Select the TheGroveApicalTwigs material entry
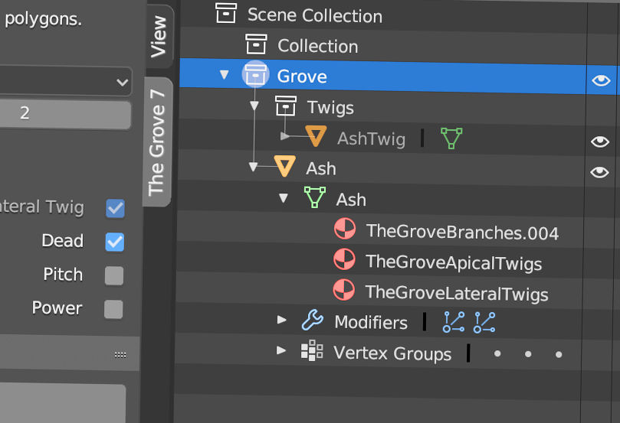This screenshot has width=620, height=423. 438,262
